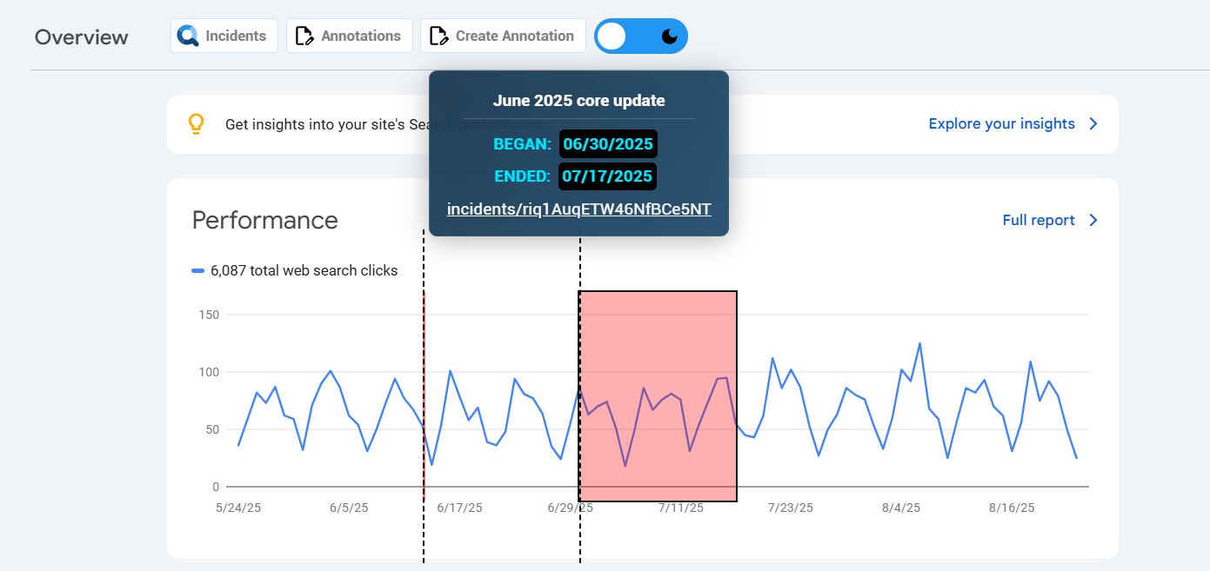This screenshot has height=571, width=1210.
Task: Go to the Overview heading
Action: (82, 37)
